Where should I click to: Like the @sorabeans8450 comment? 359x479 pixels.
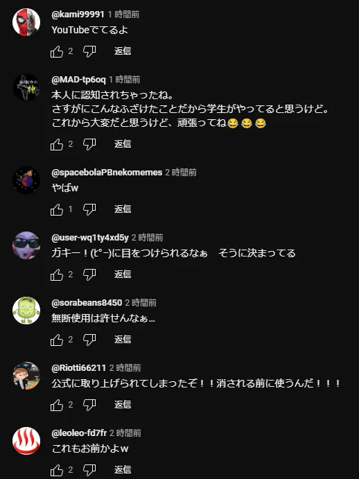[57, 340]
